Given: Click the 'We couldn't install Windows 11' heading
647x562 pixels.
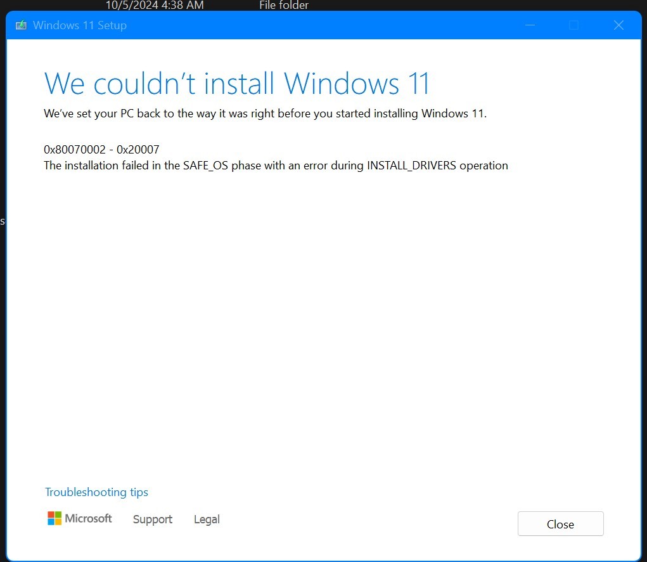Looking at the screenshot, I should pyautogui.click(x=237, y=84).
